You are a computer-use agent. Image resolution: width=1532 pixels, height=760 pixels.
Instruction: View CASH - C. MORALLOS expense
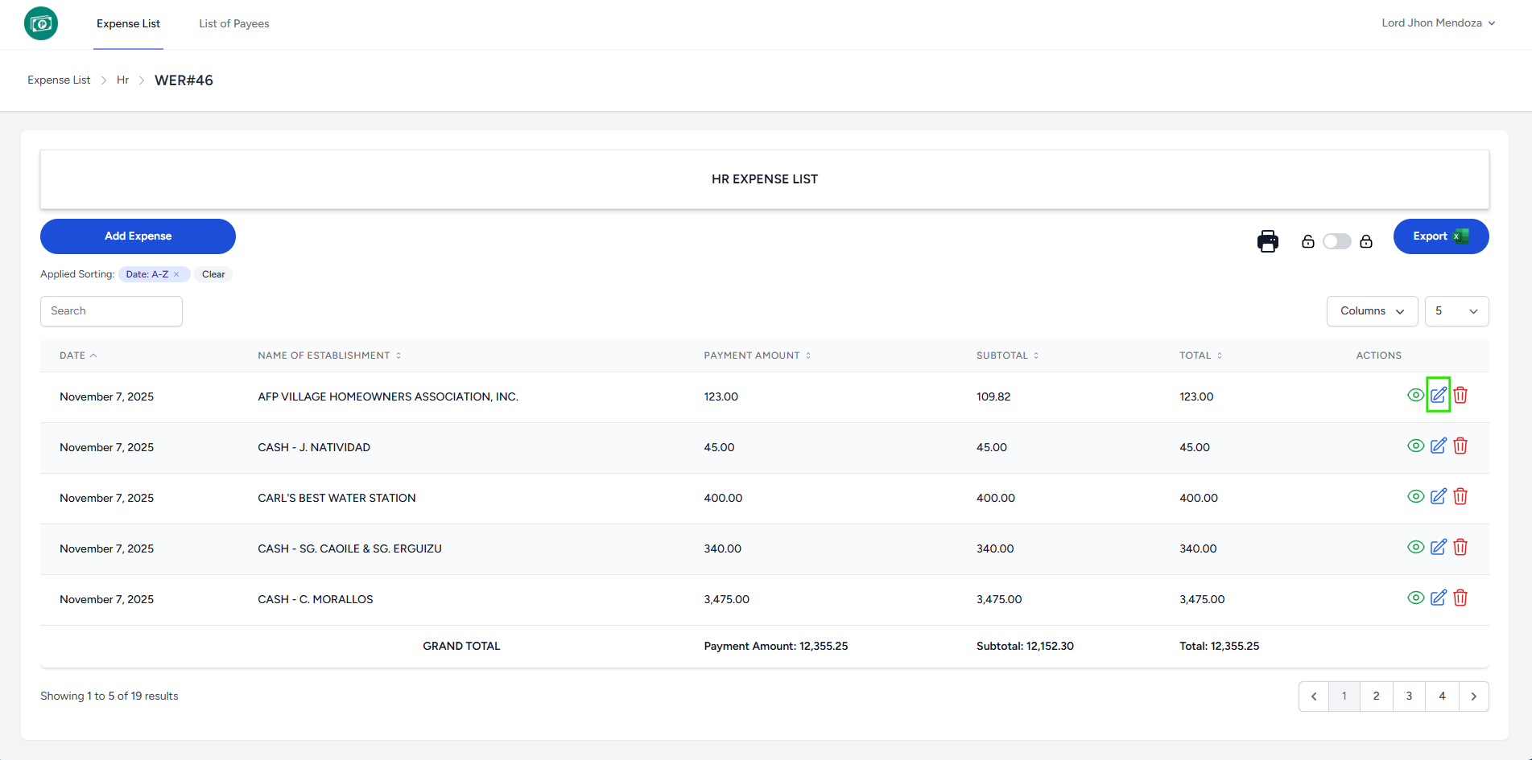(x=1416, y=598)
